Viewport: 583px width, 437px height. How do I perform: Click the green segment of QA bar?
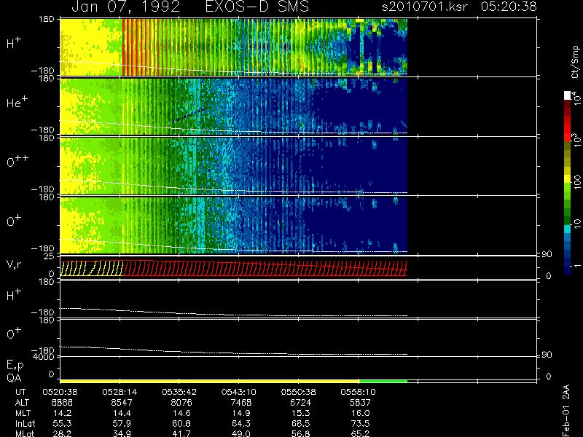click(383, 381)
